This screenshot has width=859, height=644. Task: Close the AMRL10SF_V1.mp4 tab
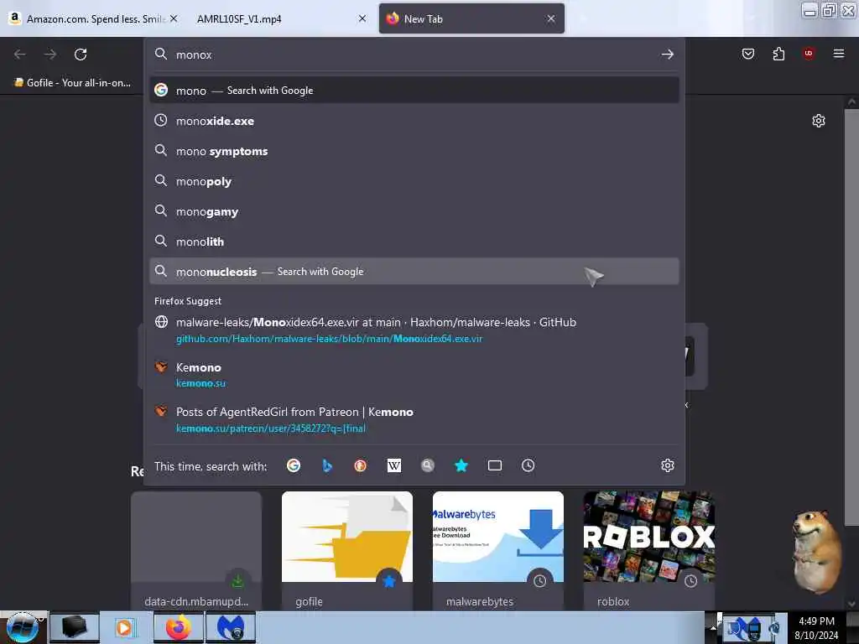[362, 18]
